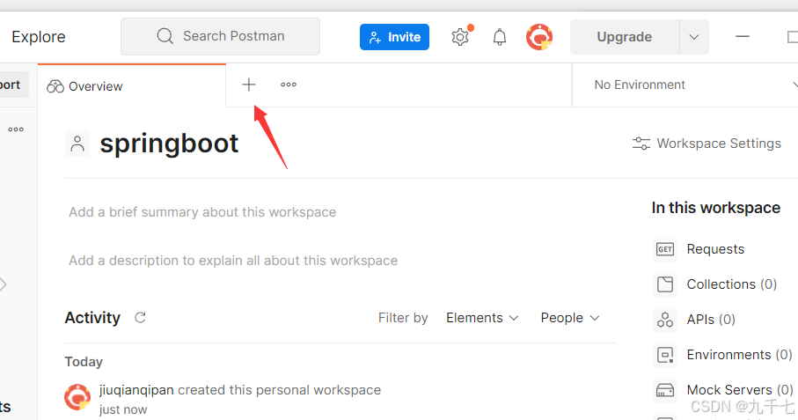Click the partially visible Import button
Image resolution: width=798 pixels, height=420 pixels.
[x=14, y=85]
